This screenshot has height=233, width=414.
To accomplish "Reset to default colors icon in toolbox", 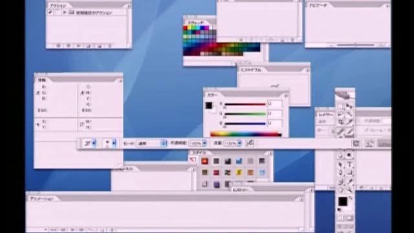I will pos(340,210).
